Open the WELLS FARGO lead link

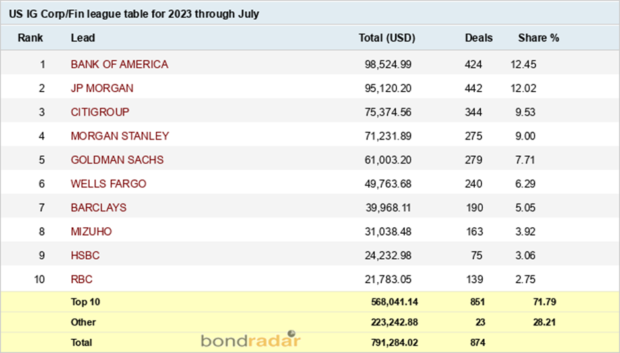tap(108, 184)
